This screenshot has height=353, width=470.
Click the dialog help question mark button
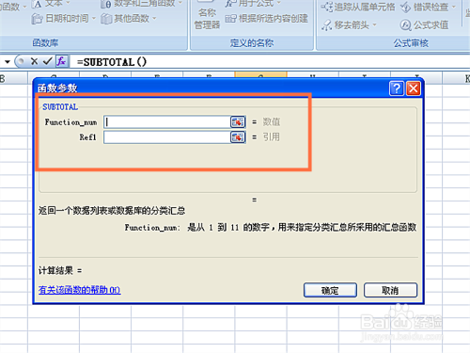pyautogui.click(x=397, y=88)
